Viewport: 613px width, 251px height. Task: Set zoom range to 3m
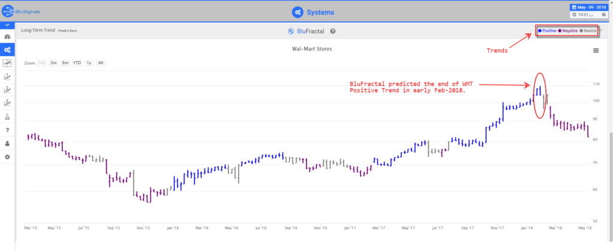click(x=53, y=62)
